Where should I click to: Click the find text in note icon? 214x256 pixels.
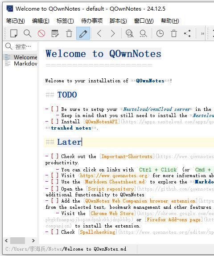click(129, 33)
